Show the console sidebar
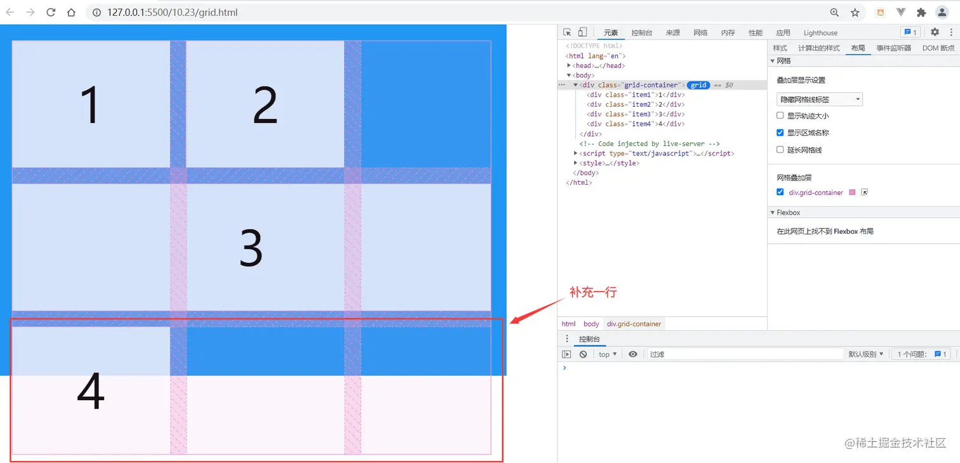This screenshot has width=960, height=463. pos(567,354)
